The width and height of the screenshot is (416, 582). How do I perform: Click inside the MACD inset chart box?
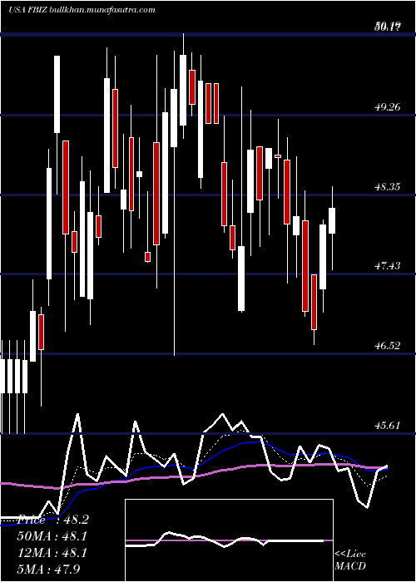[x=229, y=540]
